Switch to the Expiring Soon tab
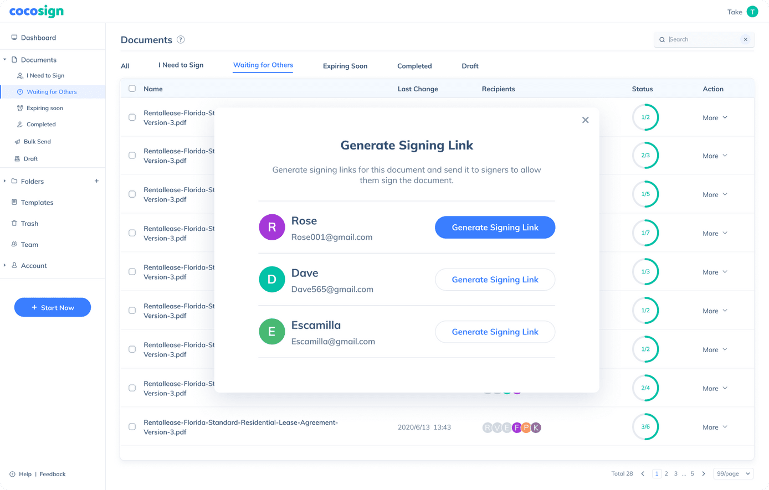Viewport: 769px width, 490px height. pos(345,66)
